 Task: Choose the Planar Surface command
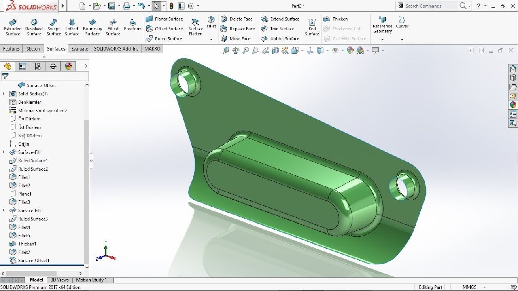pos(164,19)
